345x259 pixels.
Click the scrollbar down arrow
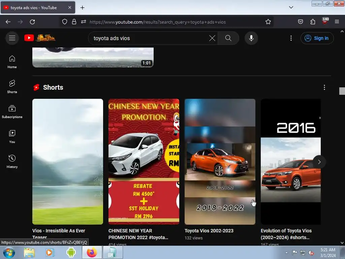(x=342, y=243)
